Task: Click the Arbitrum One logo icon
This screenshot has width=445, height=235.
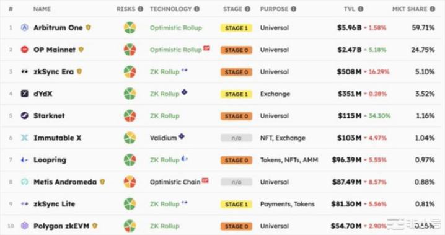Action: (25, 27)
